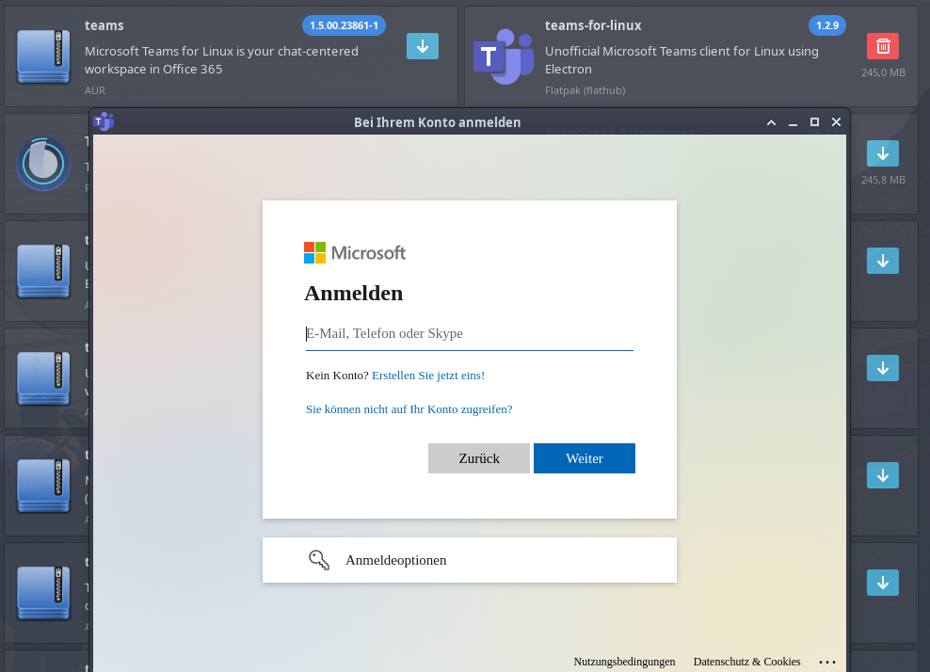
Task: Click the Teams icon in dialog title bar
Action: click(x=104, y=121)
